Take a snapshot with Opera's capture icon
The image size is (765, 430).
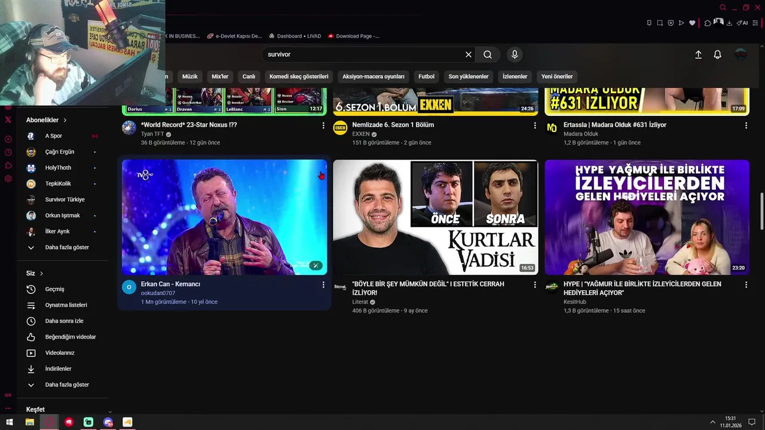(x=660, y=23)
